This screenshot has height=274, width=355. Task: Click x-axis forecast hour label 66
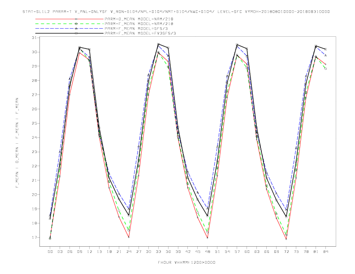(x=267, y=252)
